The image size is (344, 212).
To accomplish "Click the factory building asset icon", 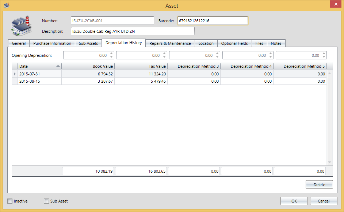I will click(21, 26).
